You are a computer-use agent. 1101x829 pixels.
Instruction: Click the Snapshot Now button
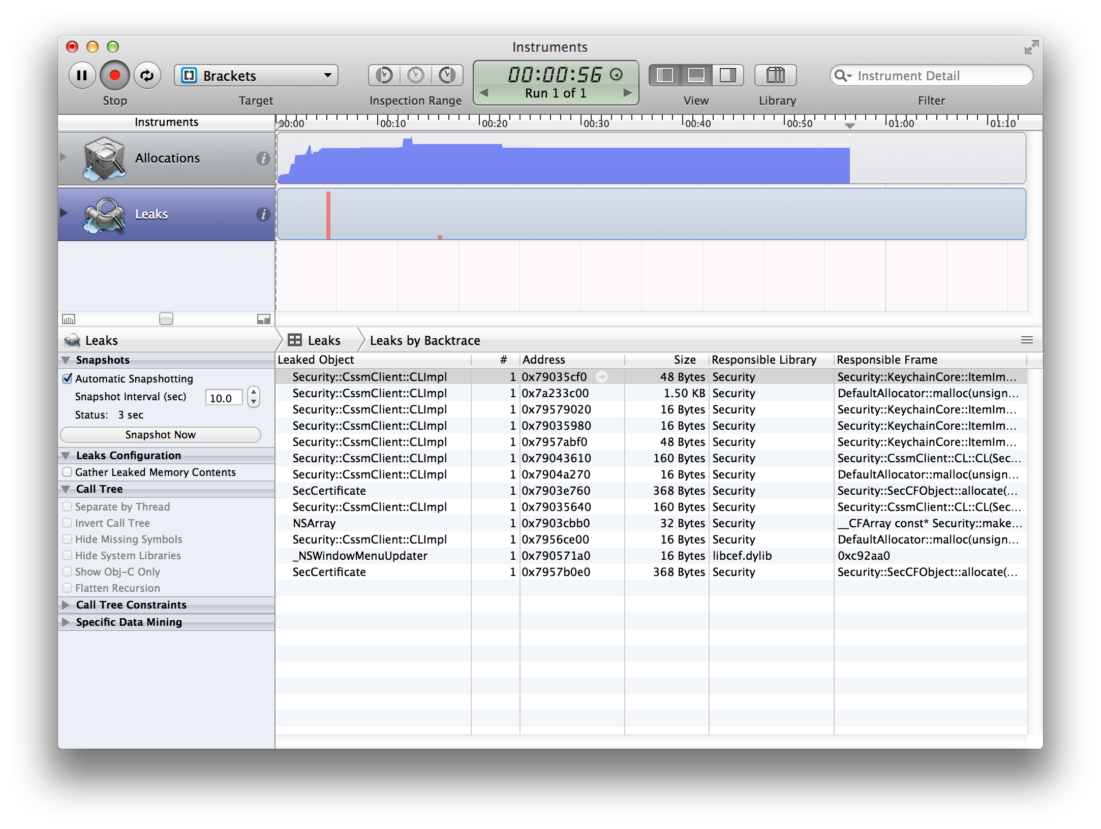coord(161,435)
